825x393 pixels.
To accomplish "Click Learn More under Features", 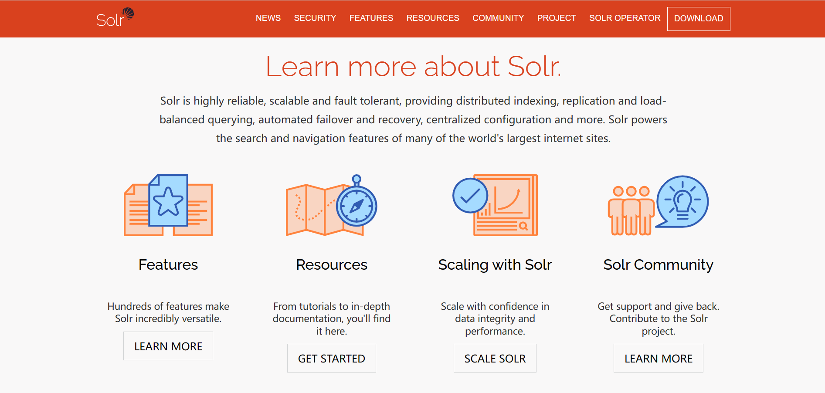I will (168, 346).
